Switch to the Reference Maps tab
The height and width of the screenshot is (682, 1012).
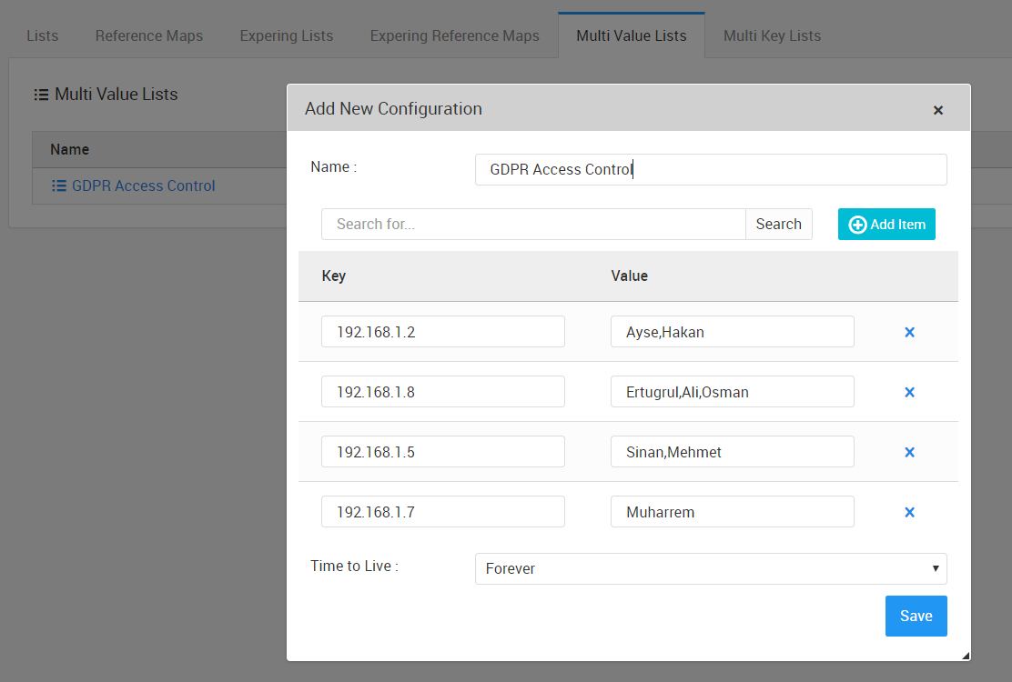pyautogui.click(x=149, y=36)
